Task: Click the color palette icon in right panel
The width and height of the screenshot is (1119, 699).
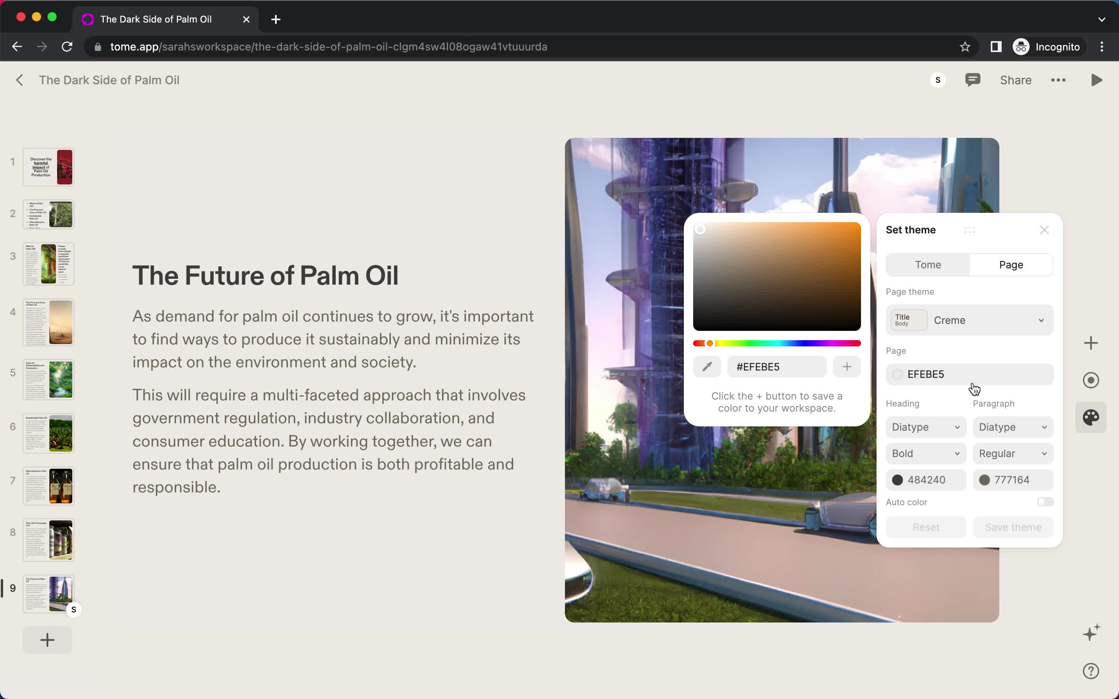Action: pos(1093,417)
